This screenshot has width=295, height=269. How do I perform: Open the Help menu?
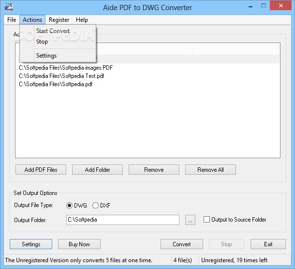click(x=82, y=20)
